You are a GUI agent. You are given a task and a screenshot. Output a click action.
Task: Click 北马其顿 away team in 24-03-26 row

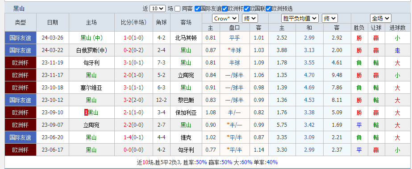point(186,38)
